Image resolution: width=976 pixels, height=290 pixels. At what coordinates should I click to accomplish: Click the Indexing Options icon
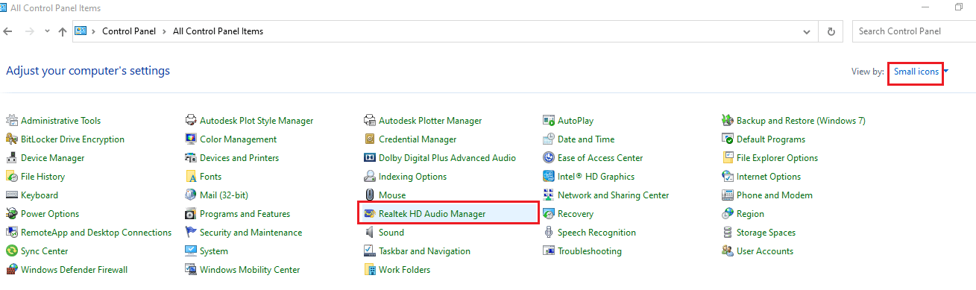pos(370,177)
